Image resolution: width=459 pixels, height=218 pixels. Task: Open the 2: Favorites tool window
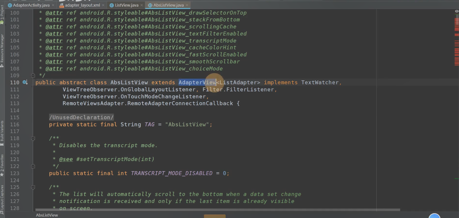tap(2, 165)
